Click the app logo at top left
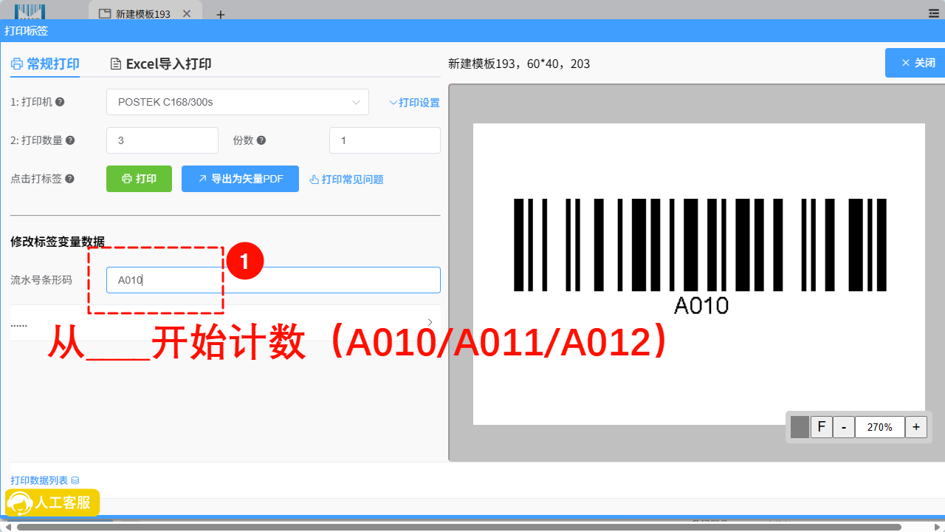 pyautogui.click(x=30, y=11)
